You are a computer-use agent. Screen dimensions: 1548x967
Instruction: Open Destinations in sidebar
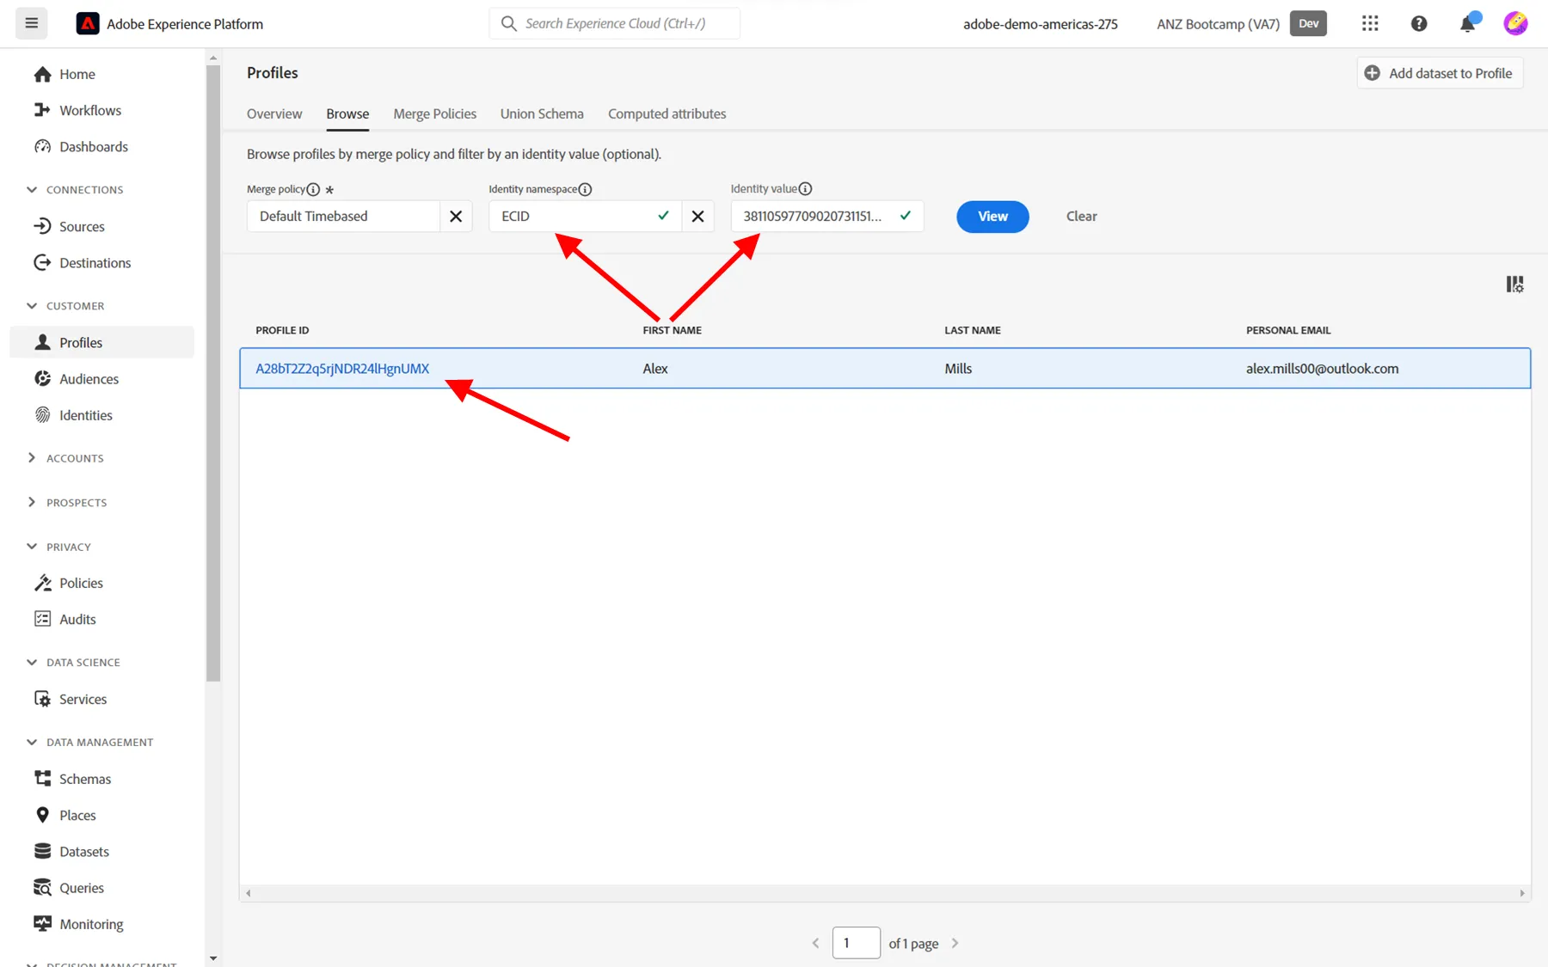pyautogui.click(x=95, y=263)
